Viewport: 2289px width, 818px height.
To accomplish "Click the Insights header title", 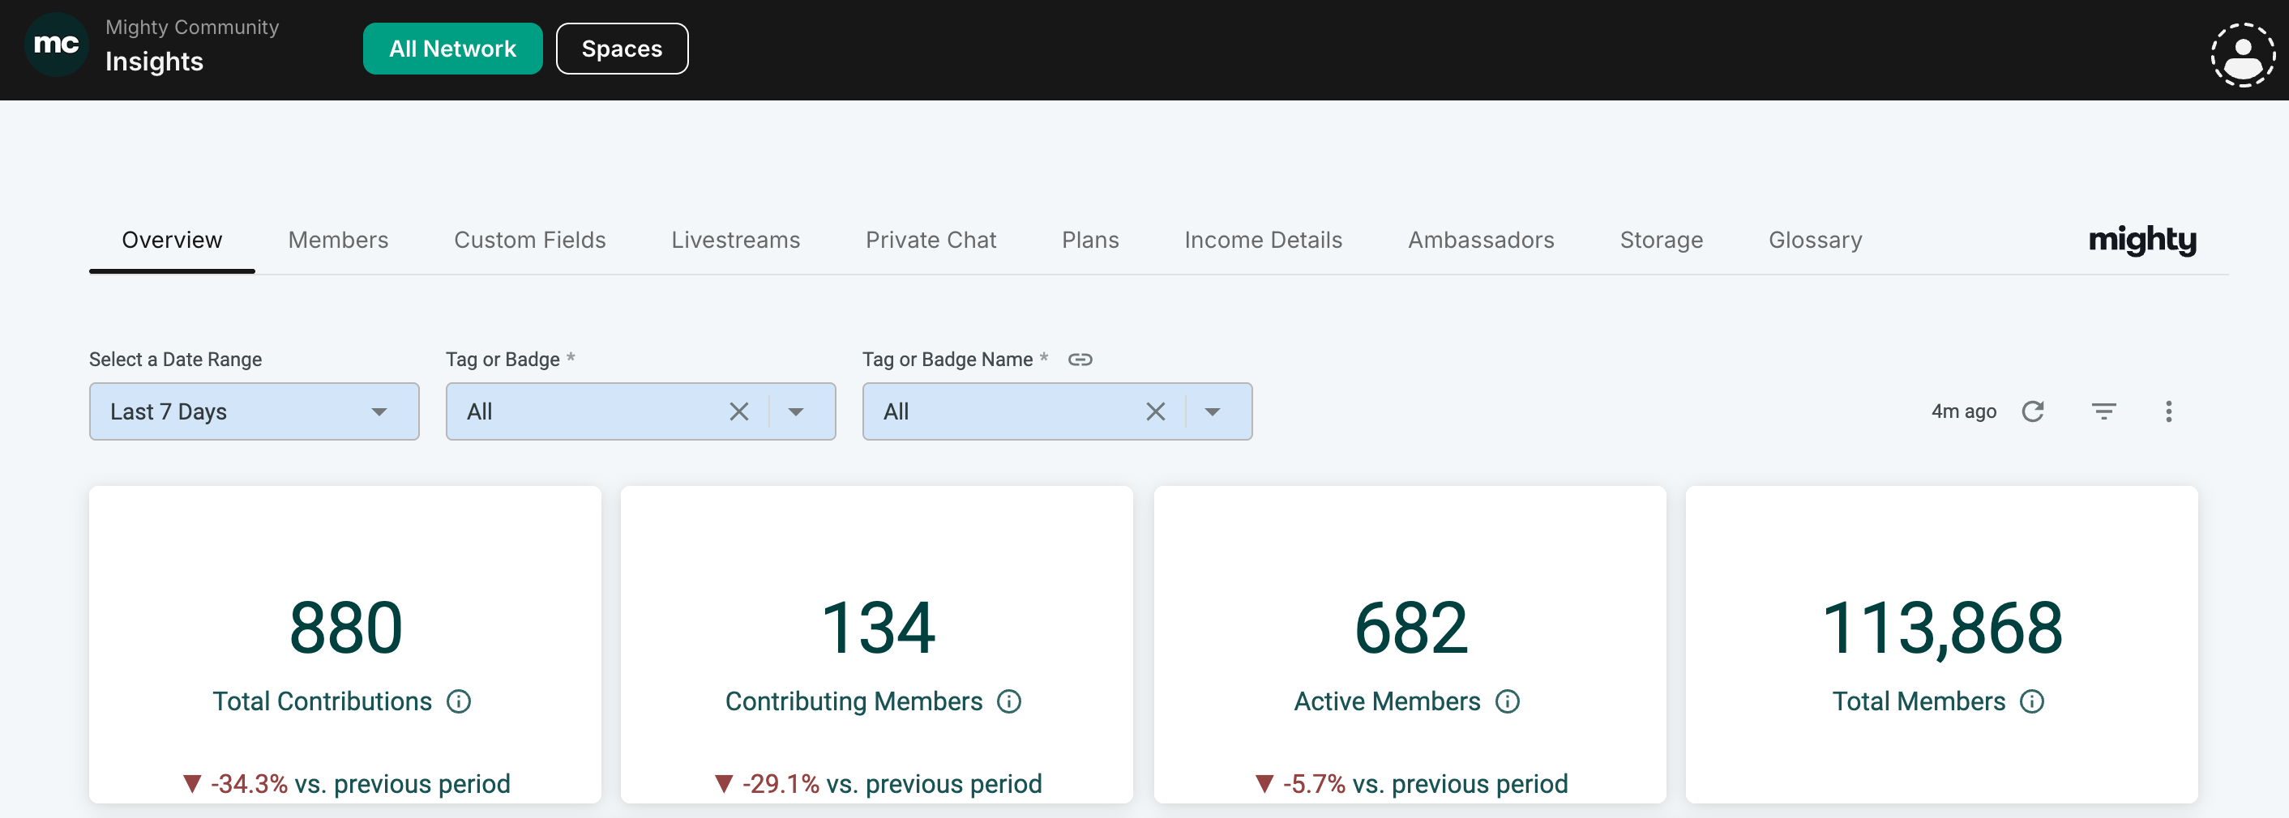I will pyautogui.click(x=155, y=62).
